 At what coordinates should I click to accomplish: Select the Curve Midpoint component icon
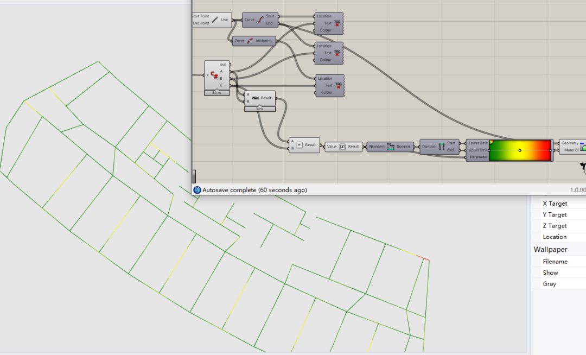[250, 41]
